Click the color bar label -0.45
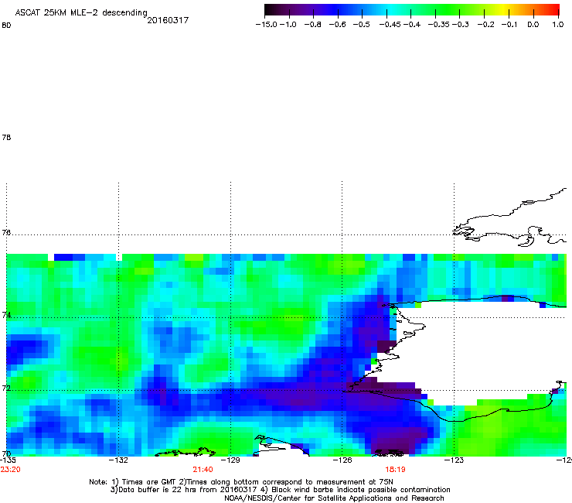 pos(390,25)
